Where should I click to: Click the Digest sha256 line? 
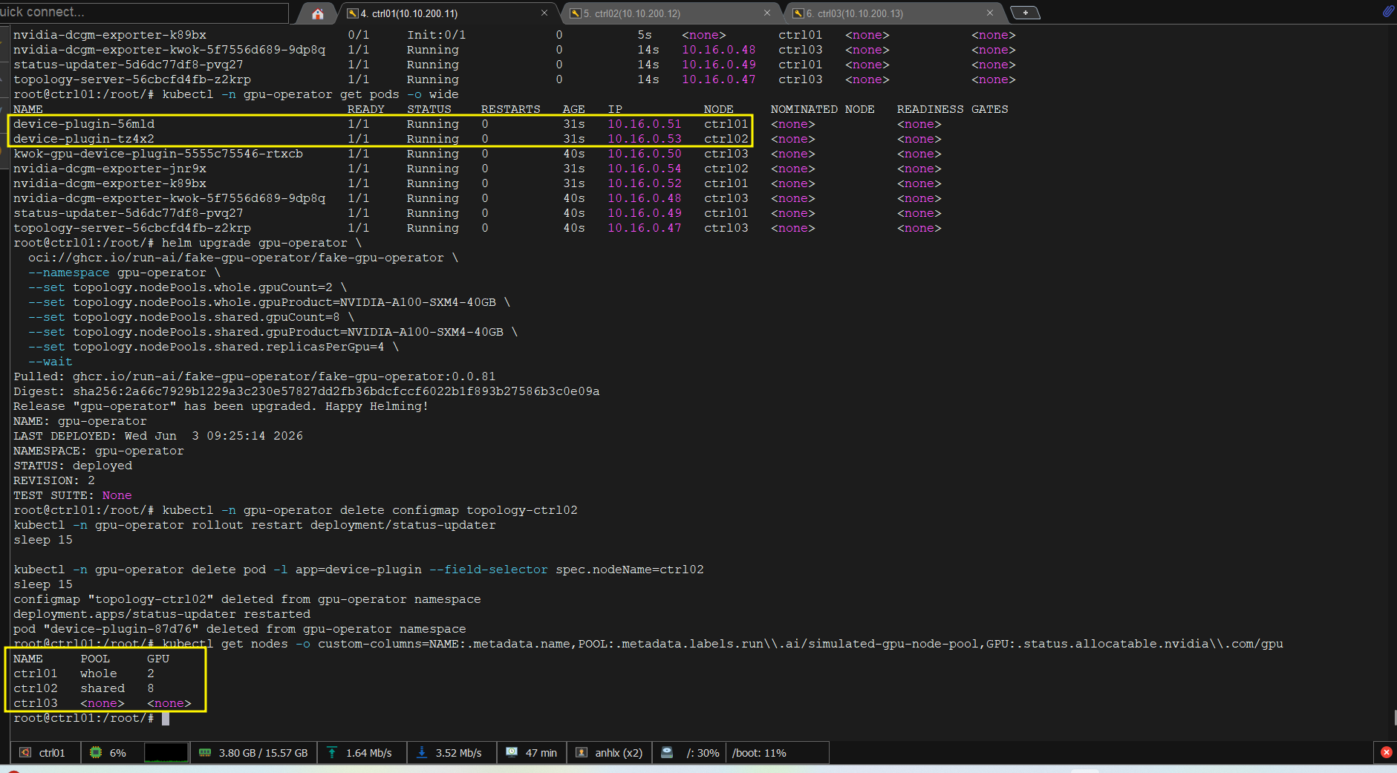(x=307, y=391)
